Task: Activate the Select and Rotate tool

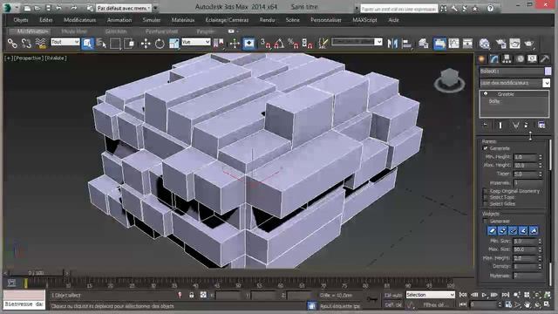Action: click(160, 44)
